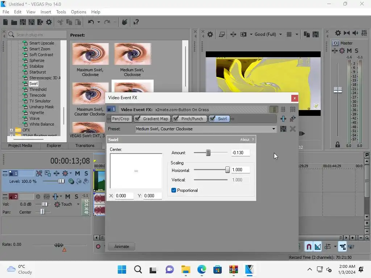Screen dimensions: 371x278
Task: Open Pan/Crop in the FX chain
Action: (x=121, y=119)
